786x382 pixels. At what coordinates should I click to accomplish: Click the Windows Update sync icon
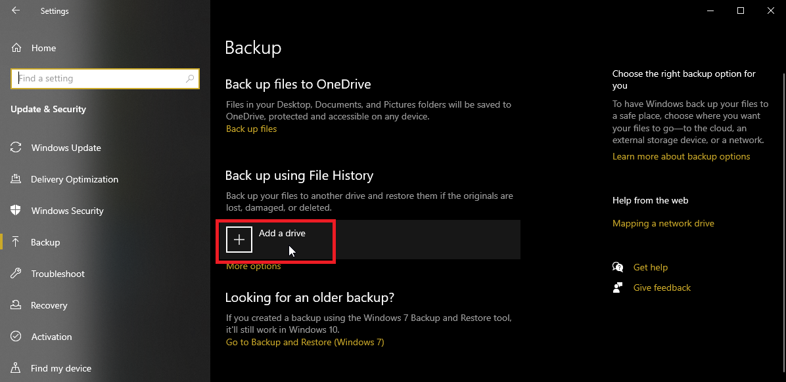coord(16,148)
